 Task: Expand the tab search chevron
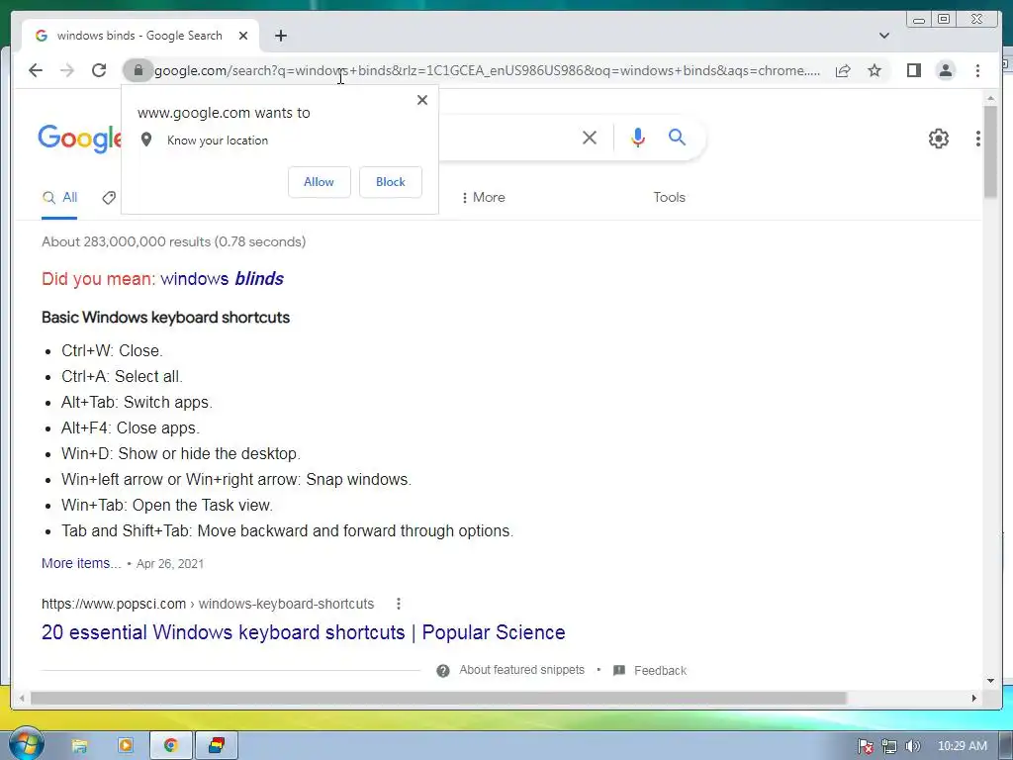coord(884,36)
